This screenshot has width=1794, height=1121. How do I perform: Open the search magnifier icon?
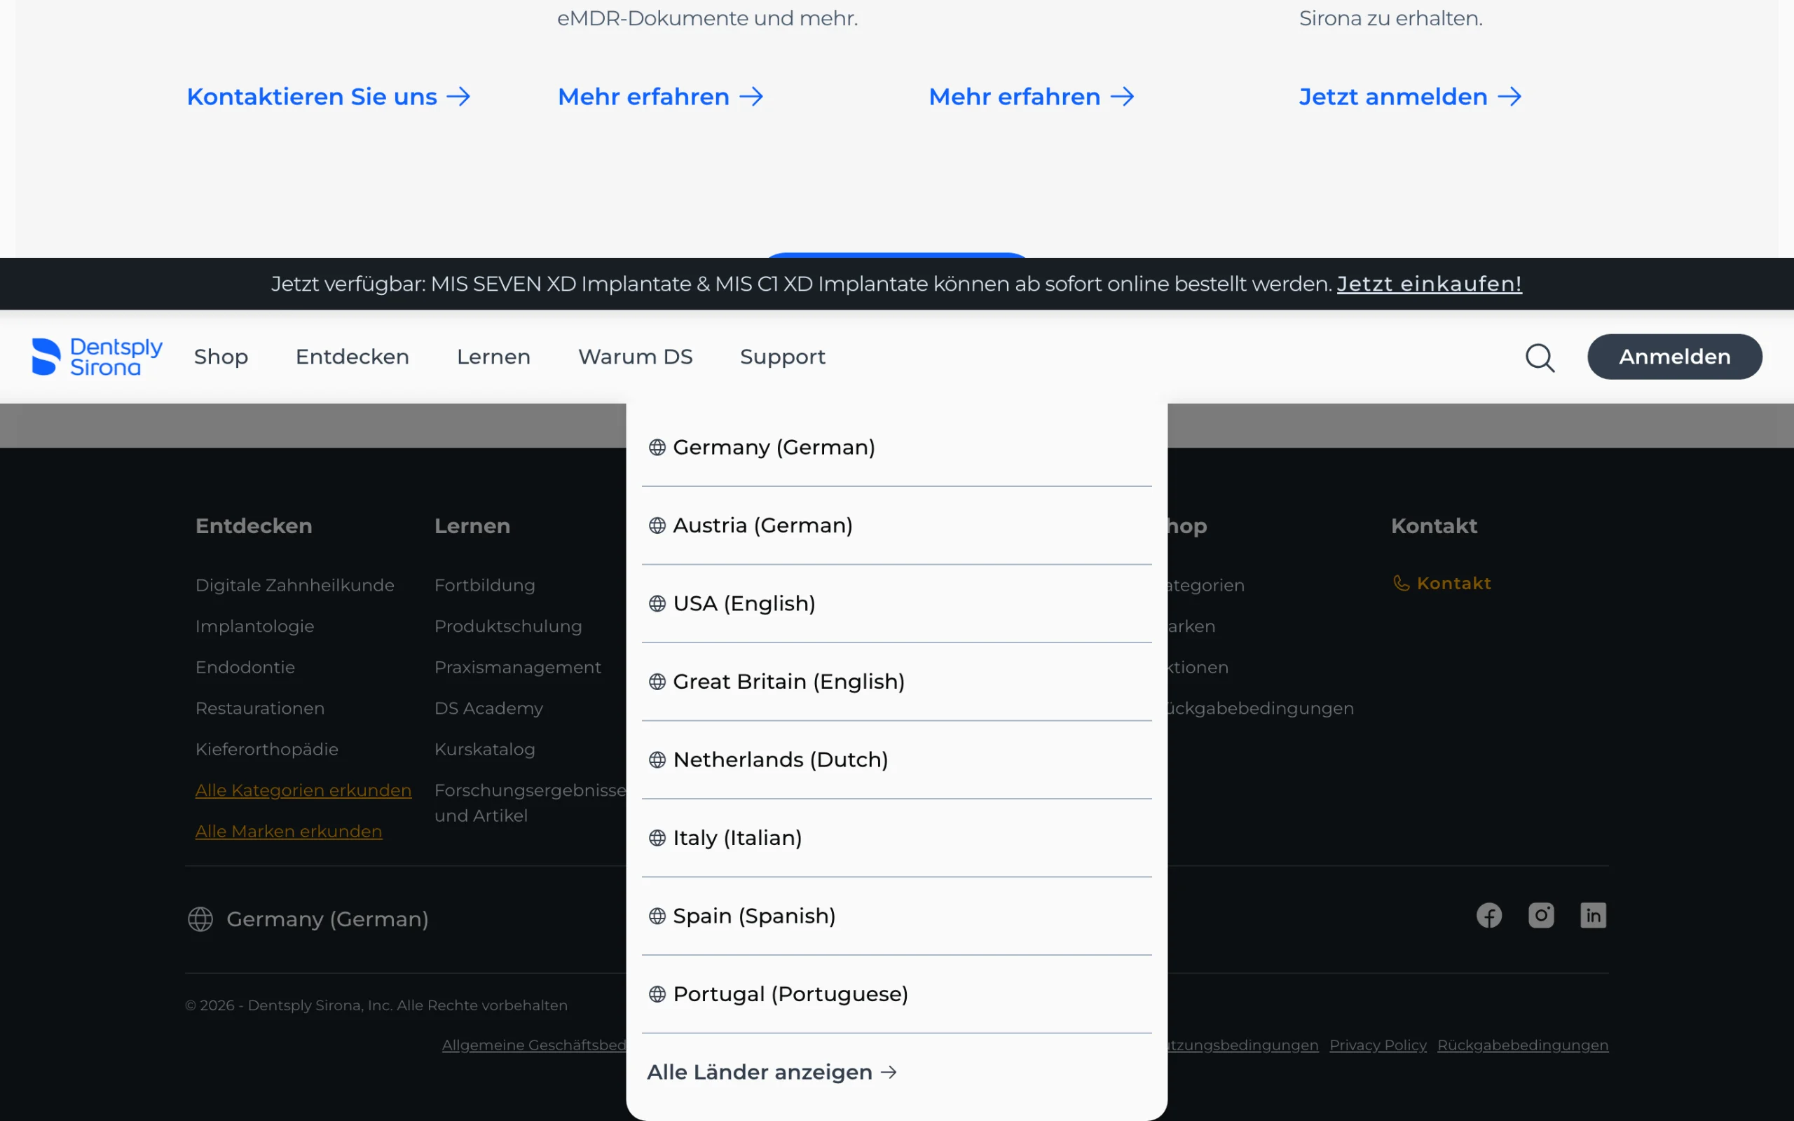[1540, 357]
